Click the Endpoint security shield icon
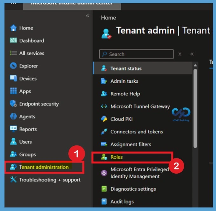The image size is (216, 211). point(13,103)
